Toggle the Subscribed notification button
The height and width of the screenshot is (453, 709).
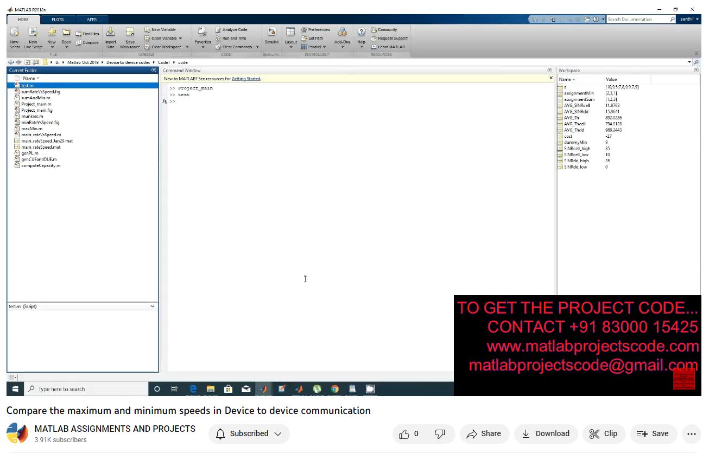[x=249, y=433]
